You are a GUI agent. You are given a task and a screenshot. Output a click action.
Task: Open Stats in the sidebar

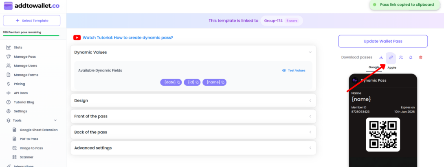[x=18, y=48]
